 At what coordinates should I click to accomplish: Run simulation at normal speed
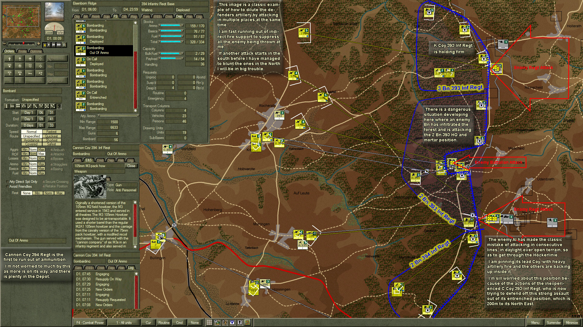[x=49, y=45]
